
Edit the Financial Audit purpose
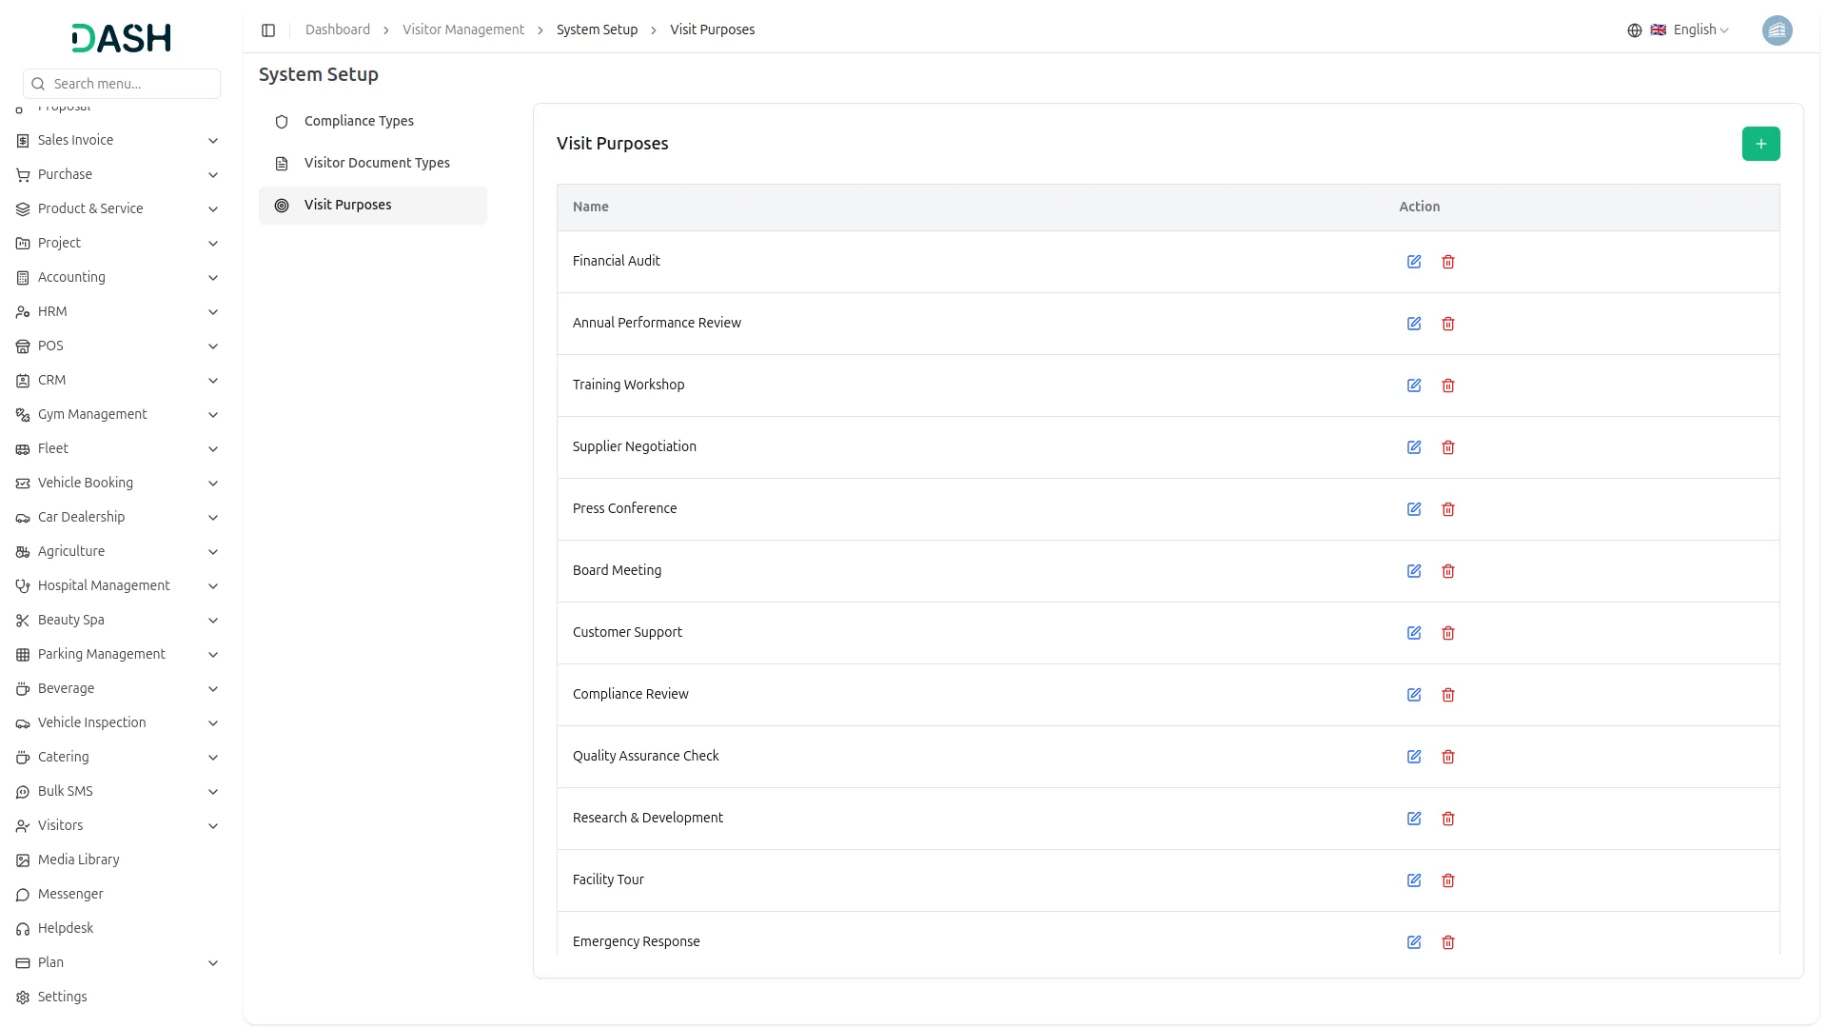point(1414,262)
